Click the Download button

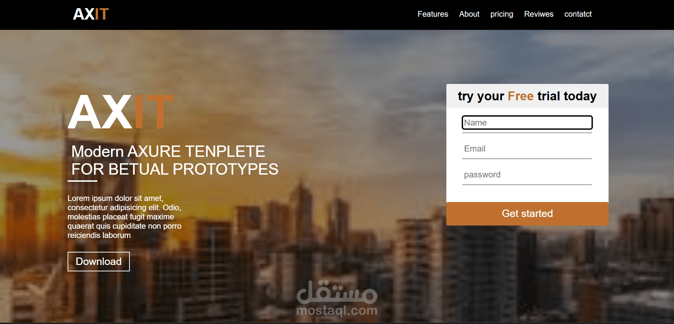[99, 261]
